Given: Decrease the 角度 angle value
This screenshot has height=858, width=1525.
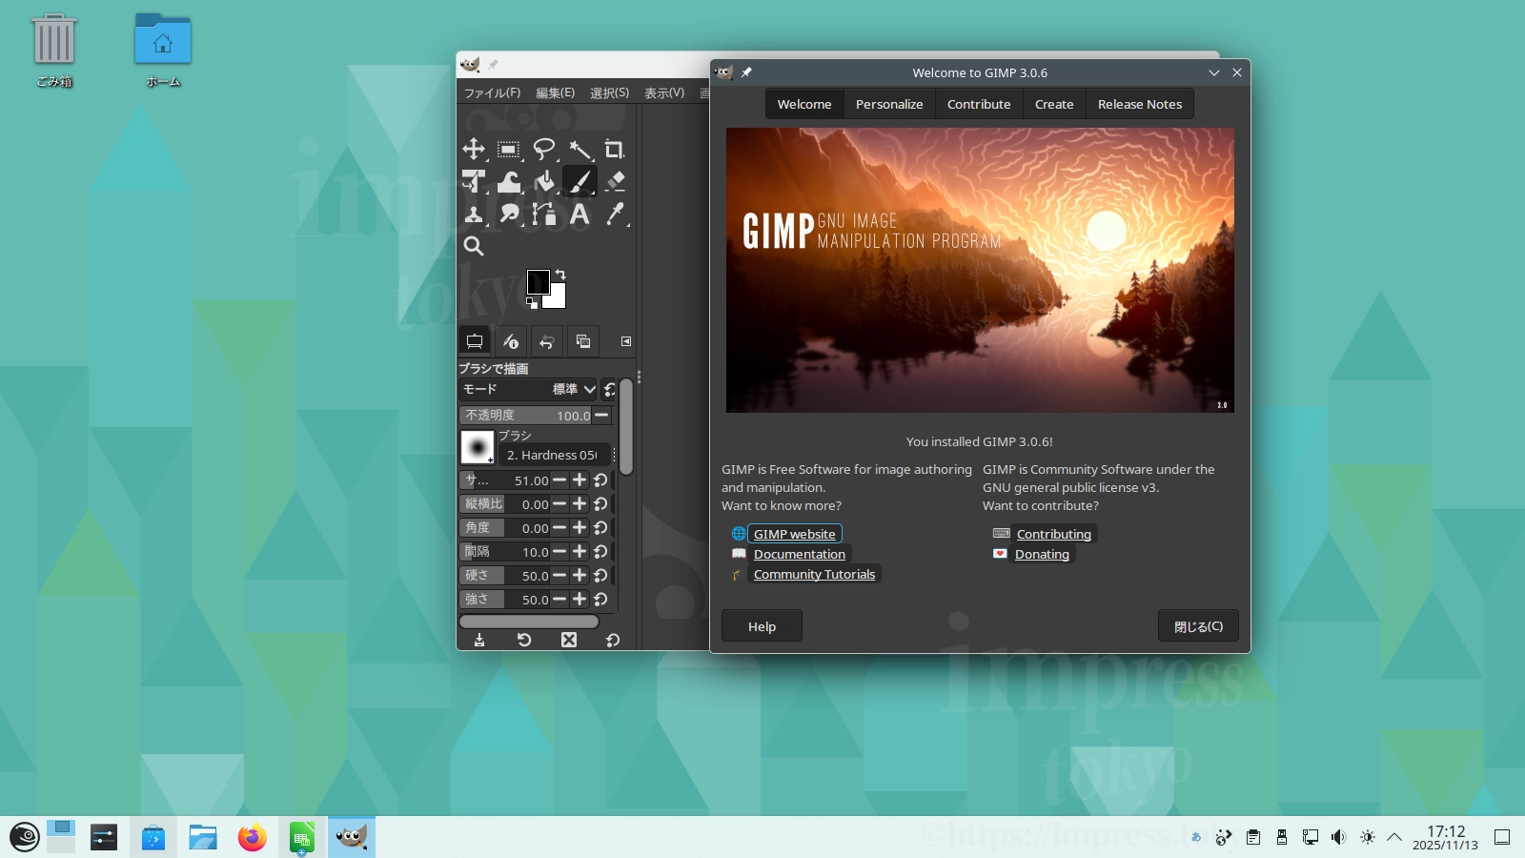Looking at the screenshot, I should (x=559, y=527).
